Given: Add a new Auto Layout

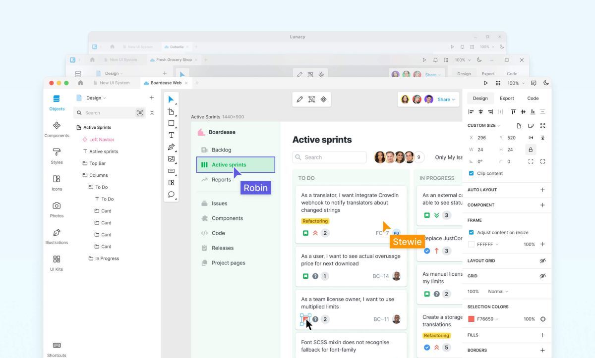Looking at the screenshot, I should point(542,190).
